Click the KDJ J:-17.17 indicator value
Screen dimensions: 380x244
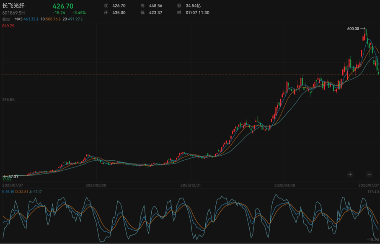click(x=36, y=192)
